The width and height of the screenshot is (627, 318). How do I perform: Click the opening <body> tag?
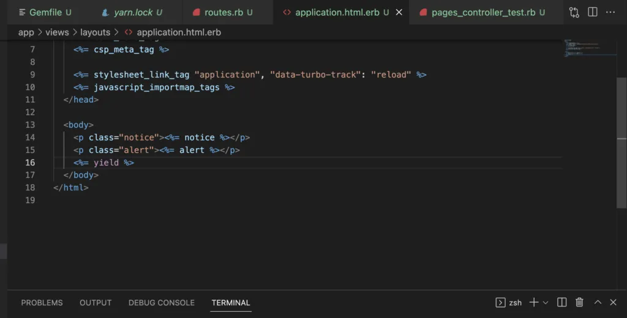point(78,125)
